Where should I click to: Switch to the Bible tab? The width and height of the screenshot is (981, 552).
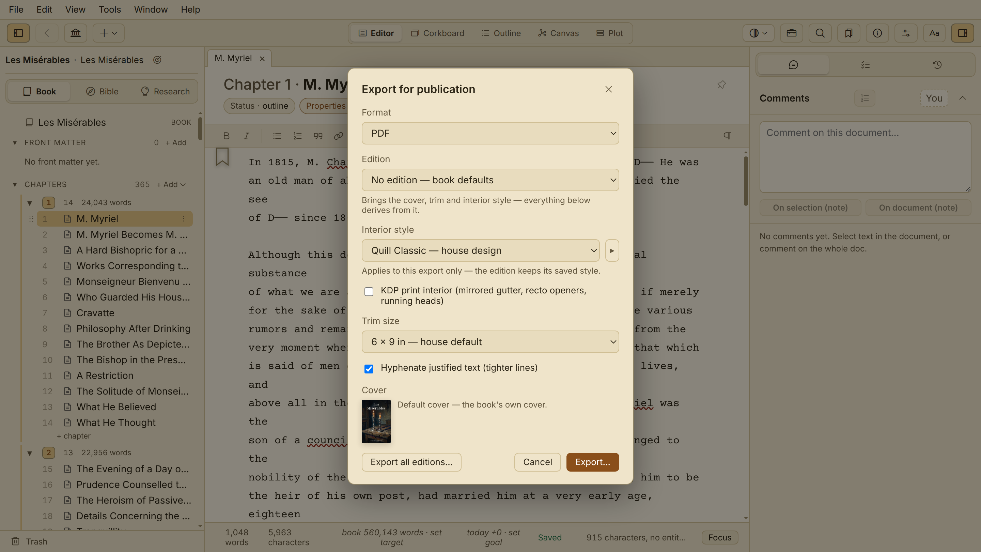(x=102, y=91)
